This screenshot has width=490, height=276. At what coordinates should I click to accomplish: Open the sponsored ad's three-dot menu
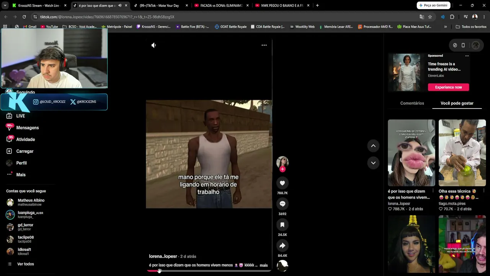[467, 56]
